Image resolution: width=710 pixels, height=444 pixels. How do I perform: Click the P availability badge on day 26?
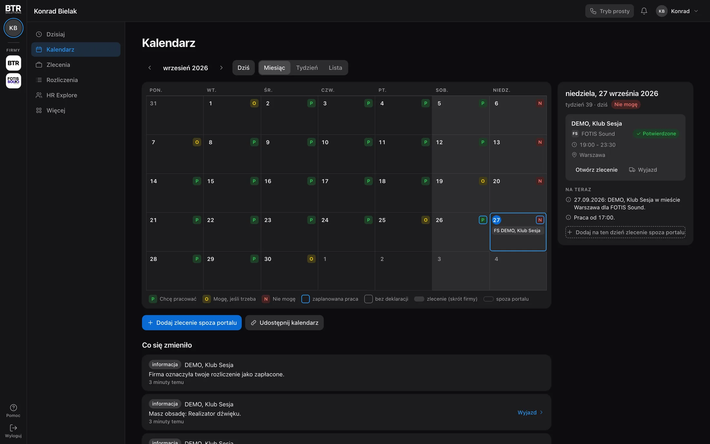point(483,220)
